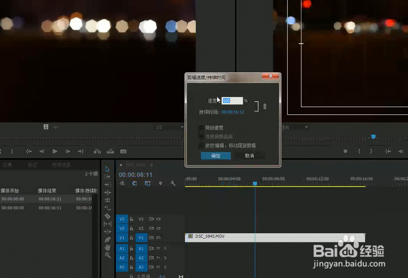Viewport: 408px width, 278px height.
Task: Toggle V3 track output eye
Action: (158, 219)
